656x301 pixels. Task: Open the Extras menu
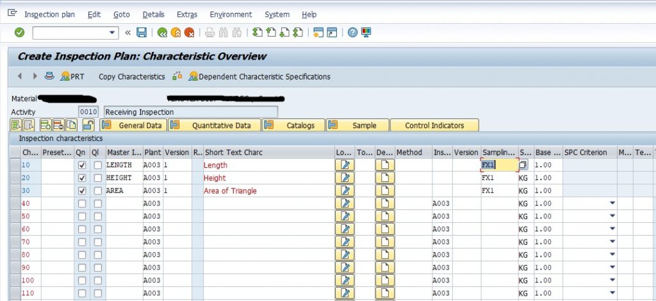[187, 14]
